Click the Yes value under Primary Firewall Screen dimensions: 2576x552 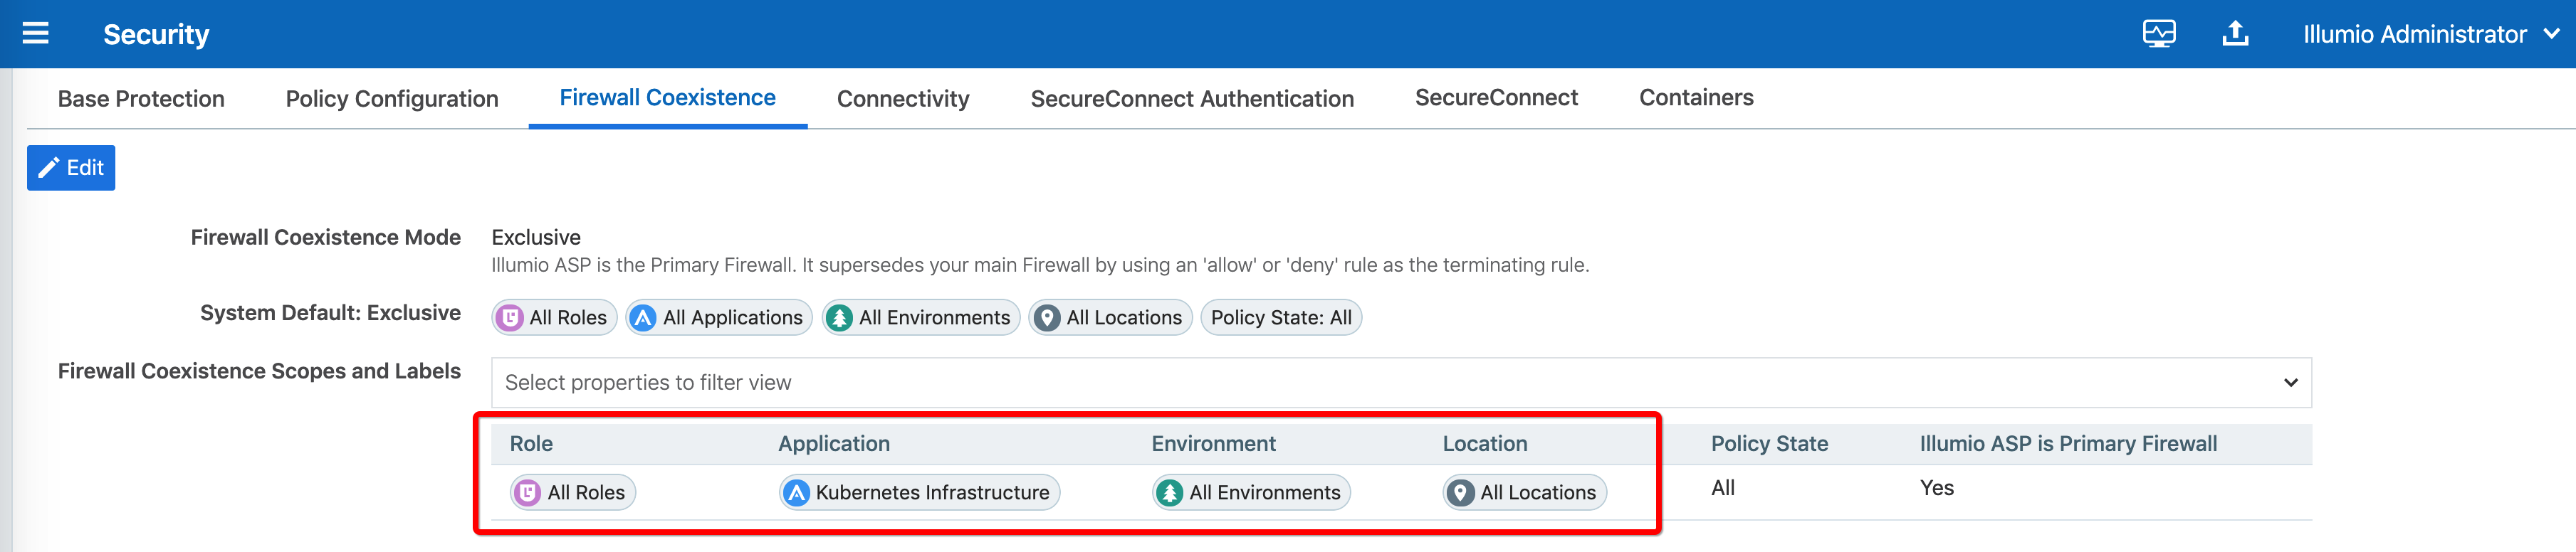pyautogui.click(x=1936, y=488)
